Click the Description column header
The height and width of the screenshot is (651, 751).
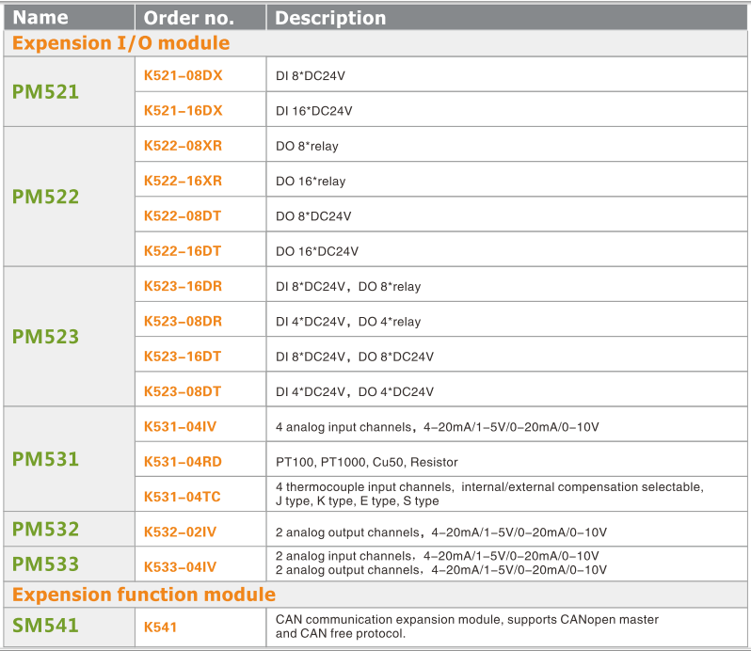coord(330,18)
